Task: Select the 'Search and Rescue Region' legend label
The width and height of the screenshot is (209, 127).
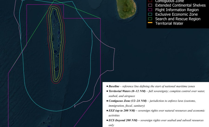Action: point(178,19)
